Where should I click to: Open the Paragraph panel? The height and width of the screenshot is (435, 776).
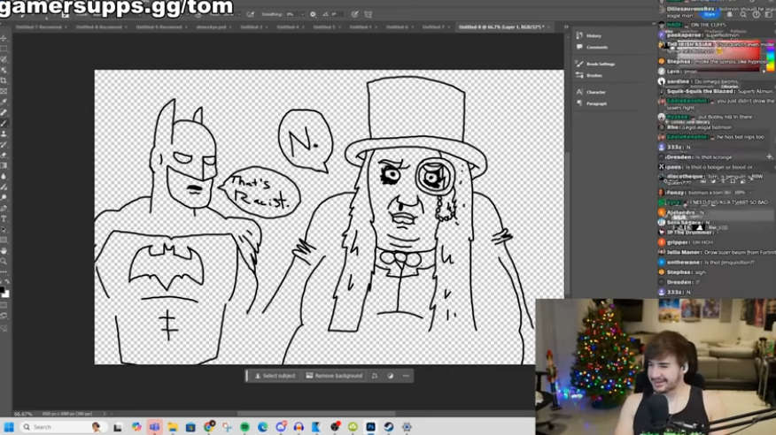(596, 103)
